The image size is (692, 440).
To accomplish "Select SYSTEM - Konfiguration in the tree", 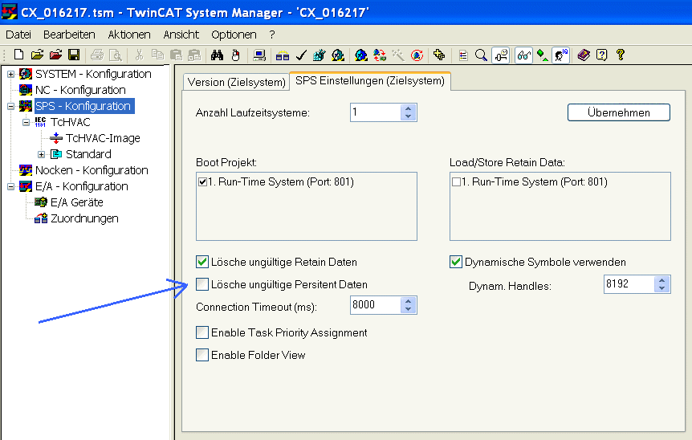I will tap(93, 74).
